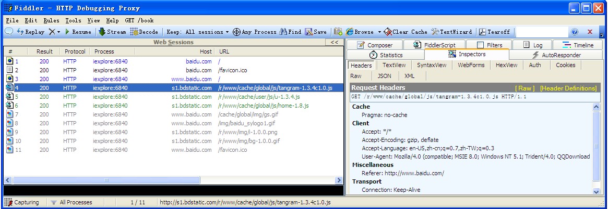
Task: Open the JSON inspector tab
Action: (x=384, y=76)
